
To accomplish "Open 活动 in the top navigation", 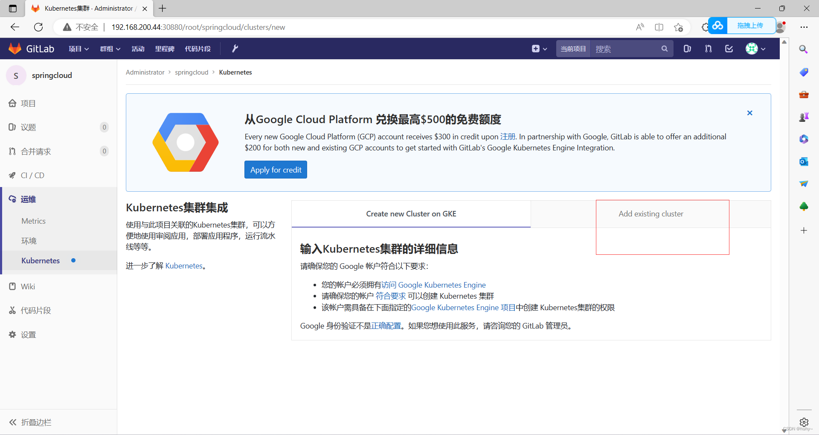I will 138,49.
